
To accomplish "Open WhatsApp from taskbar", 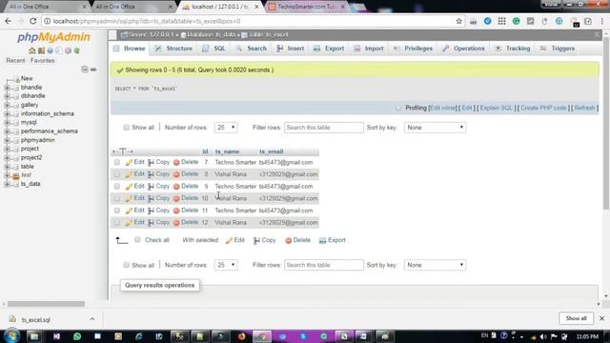I will coord(77,336).
